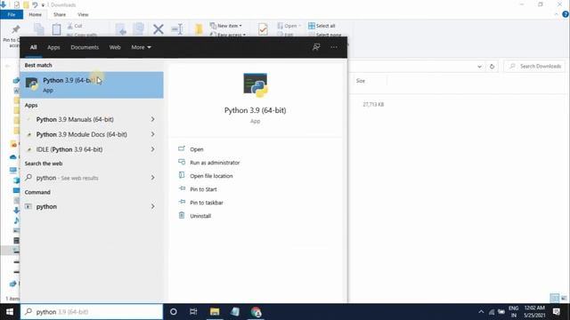The image size is (570, 320).
Task: Click New folder icon in Explorer ribbon
Action: [199, 29]
